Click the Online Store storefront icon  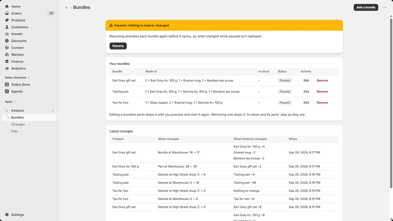(7, 84)
